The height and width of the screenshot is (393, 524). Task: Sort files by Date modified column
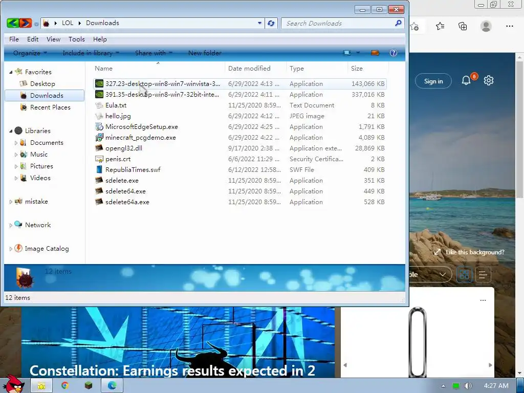point(249,68)
